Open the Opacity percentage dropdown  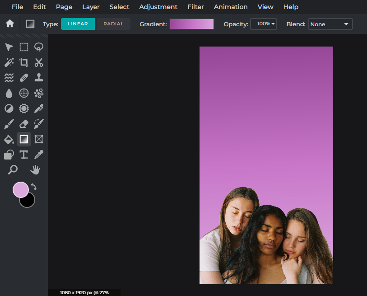click(x=264, y=24)
